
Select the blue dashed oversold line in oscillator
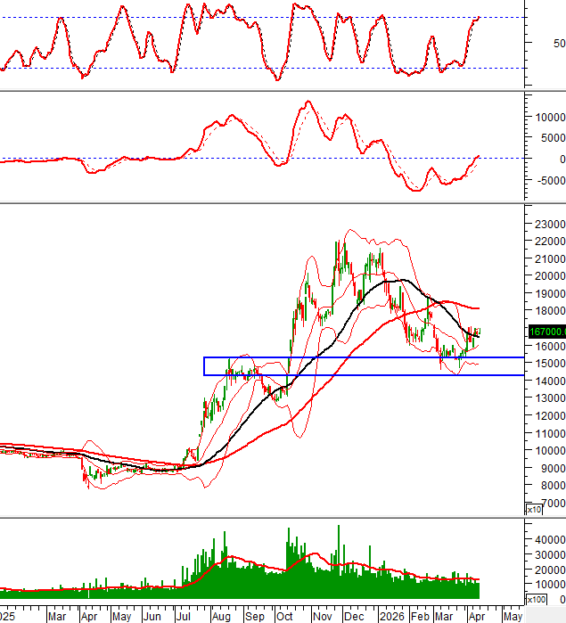pos(223,69)
